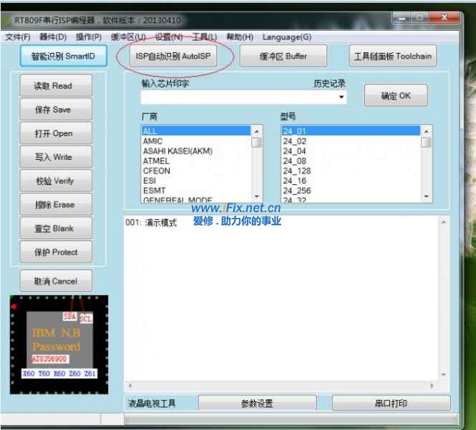This screenshot has width=476, height=430.
Task: Open the Buffer view button
Action: [283, 56]
